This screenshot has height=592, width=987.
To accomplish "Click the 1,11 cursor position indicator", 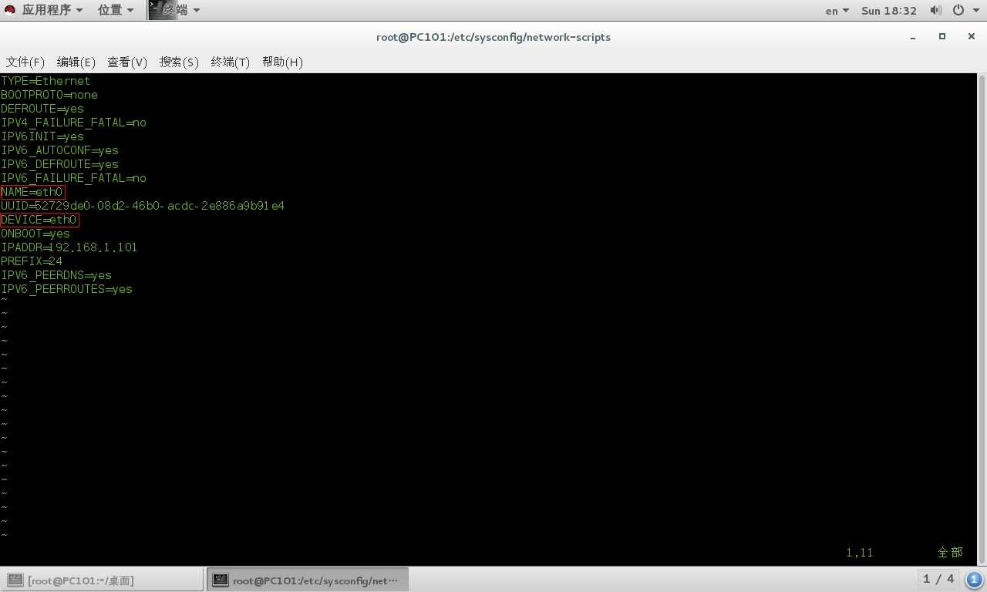I will click(860, 553).
